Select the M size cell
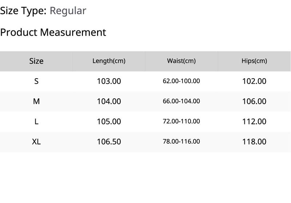The height and width of the screenshot is (203, 291). click(x=36, y=101)
